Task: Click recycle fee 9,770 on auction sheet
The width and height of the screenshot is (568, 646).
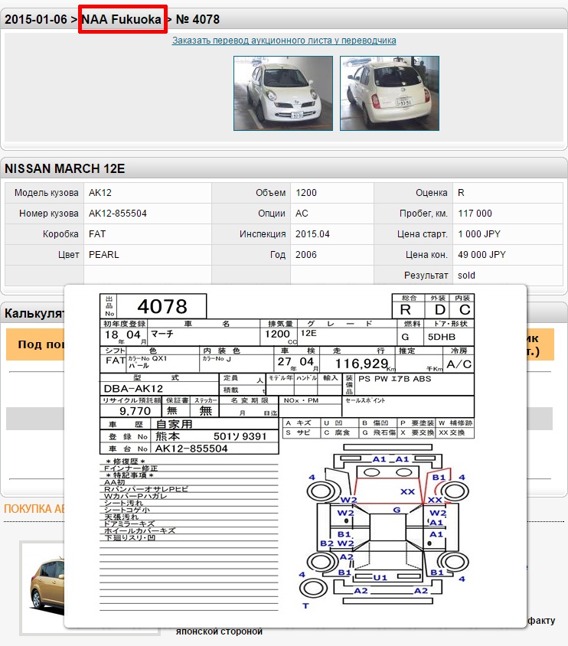Action: click(x=135, y=411)
